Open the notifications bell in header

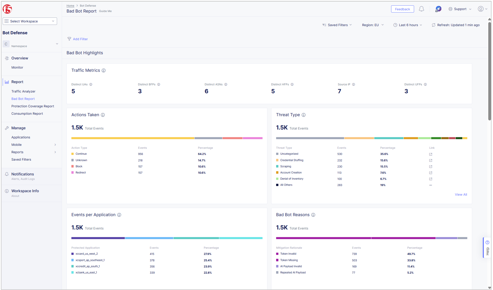pyautogui.click(x=421, y=9)
